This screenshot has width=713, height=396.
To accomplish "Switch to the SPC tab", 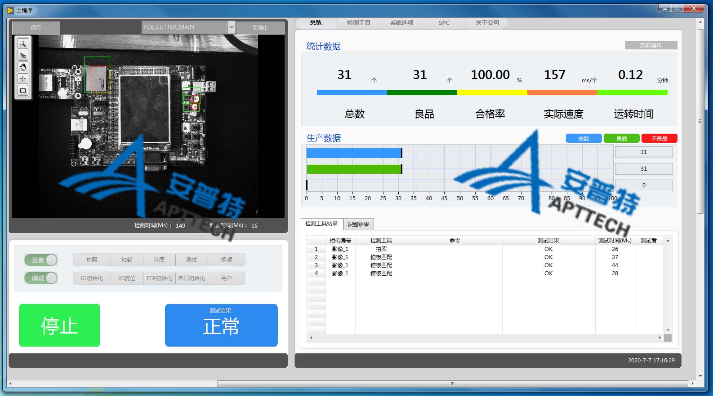I will (444, 22).
